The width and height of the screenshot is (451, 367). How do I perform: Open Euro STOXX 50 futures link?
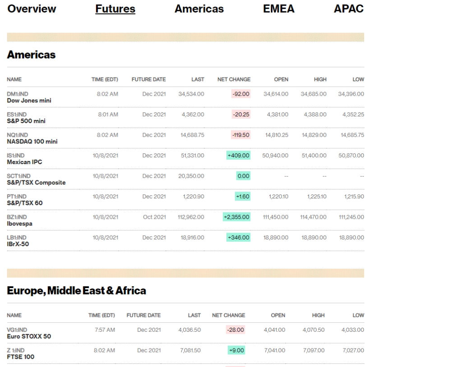[x=29, y=336]
